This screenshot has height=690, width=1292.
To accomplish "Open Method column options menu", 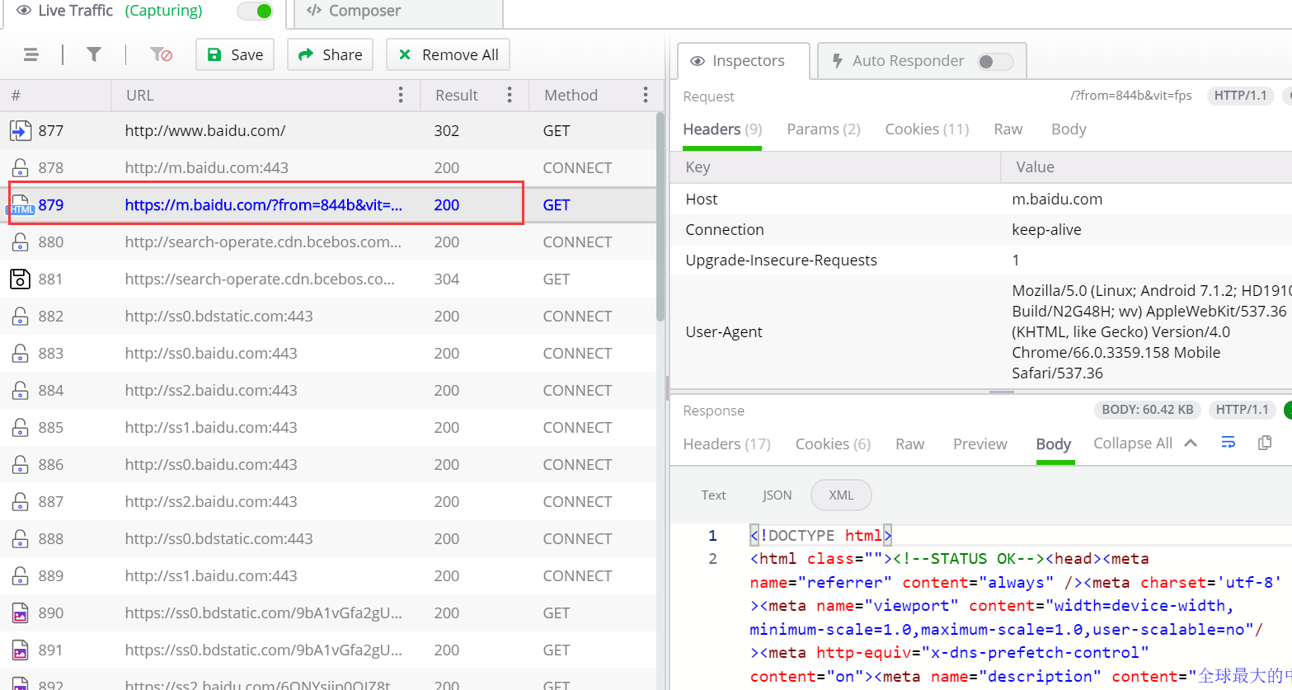I will click(x=646, y=95).
